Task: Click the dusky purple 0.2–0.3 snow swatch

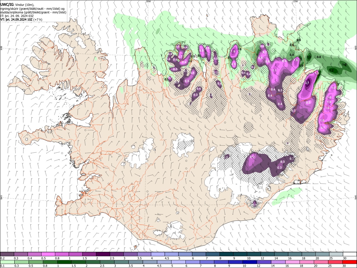Action: click(x=7, y=254)
